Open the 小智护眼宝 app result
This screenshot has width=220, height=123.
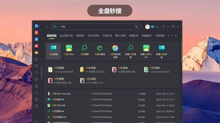[100, 50]
